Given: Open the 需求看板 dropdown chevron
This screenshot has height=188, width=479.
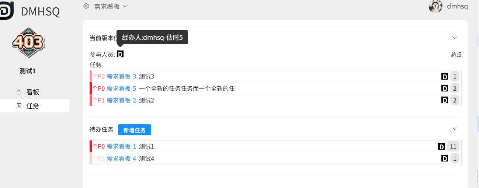Looking at the screenshot, I should click(125, 6).
